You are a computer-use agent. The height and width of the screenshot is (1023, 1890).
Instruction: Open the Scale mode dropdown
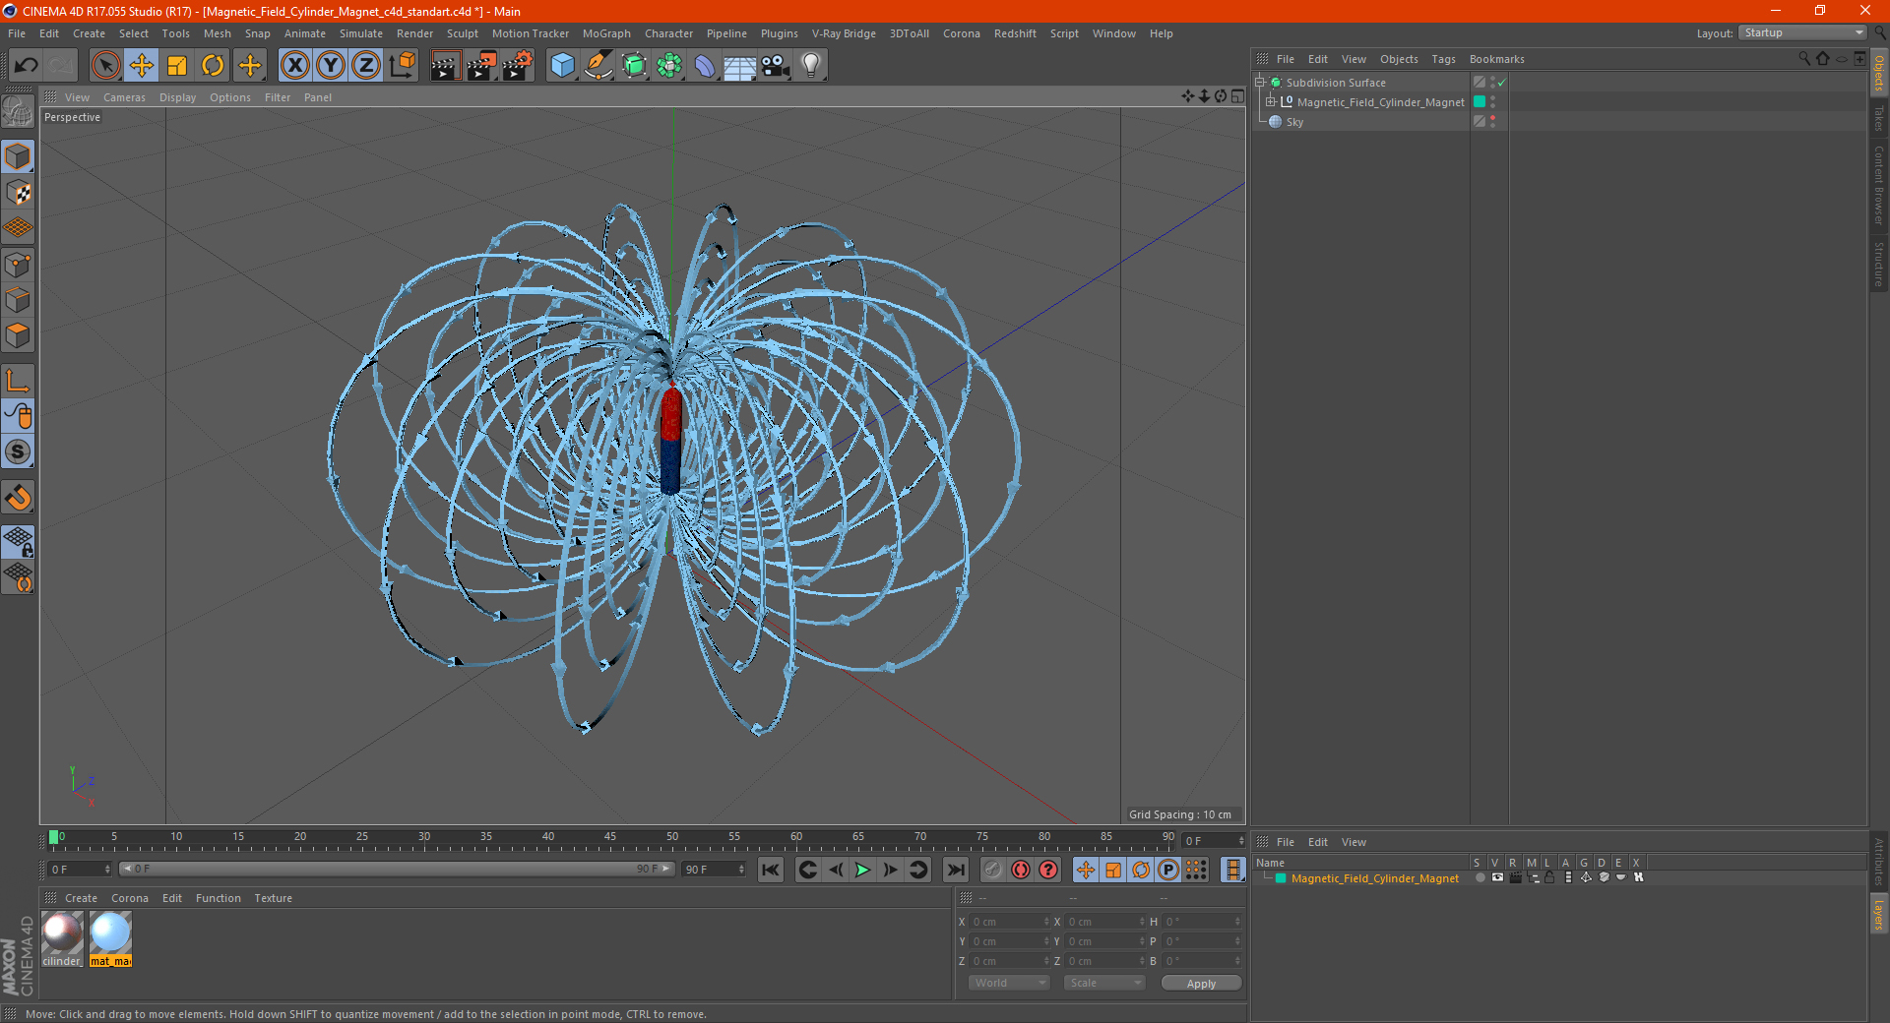click(1103, 983)
